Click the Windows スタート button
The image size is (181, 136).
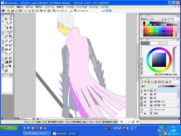[x=10, y=128]
